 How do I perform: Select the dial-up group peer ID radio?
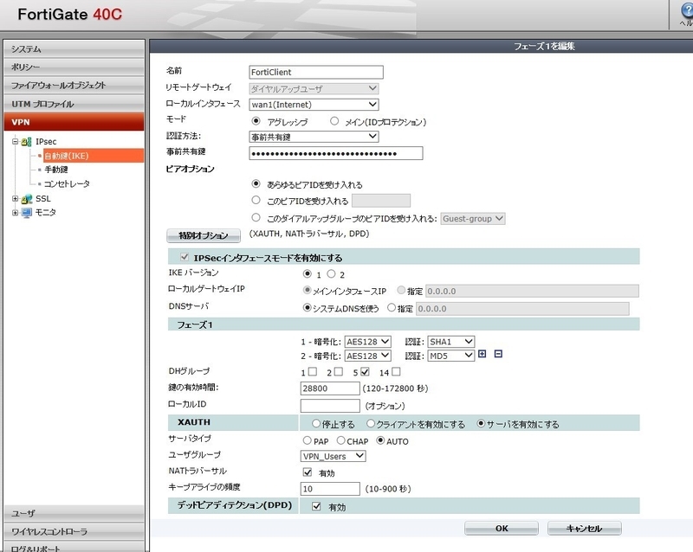point(256,217)
